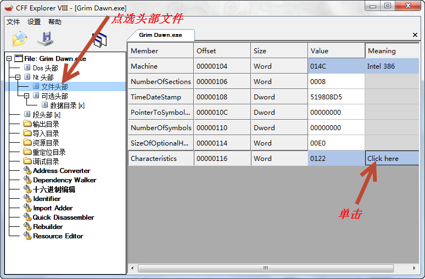Click the Save disk toolbar icon
Image resolution: width=425 pixels, height=279 pixels.
click(x=45, y=39)
